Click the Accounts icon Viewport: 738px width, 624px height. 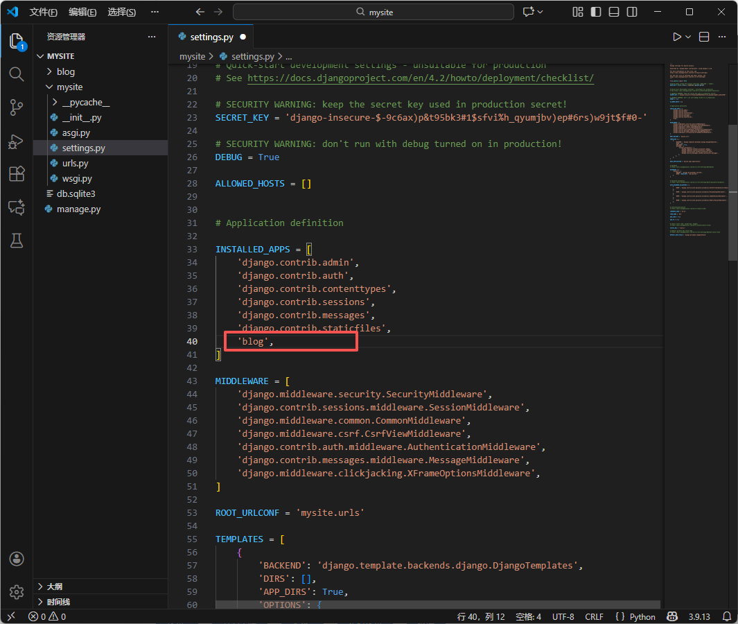tap(17, 560)
